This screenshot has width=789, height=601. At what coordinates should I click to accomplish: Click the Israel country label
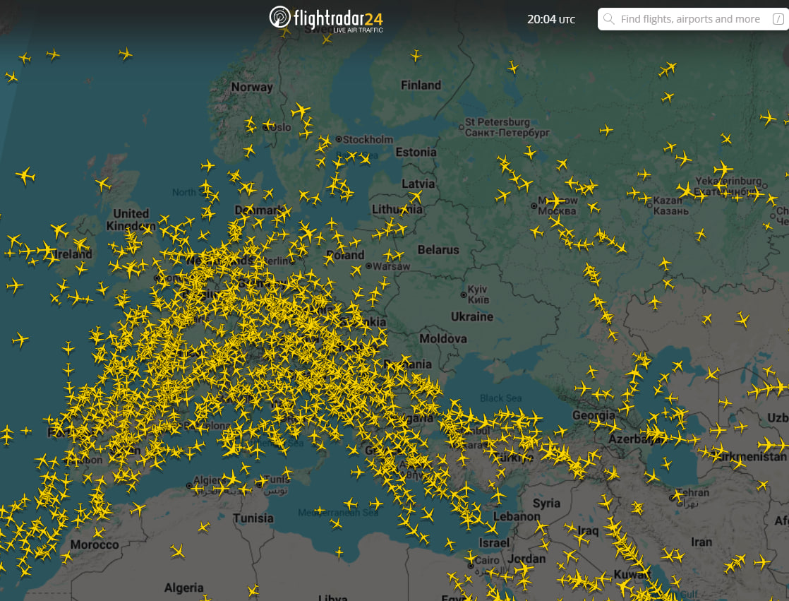494,542
